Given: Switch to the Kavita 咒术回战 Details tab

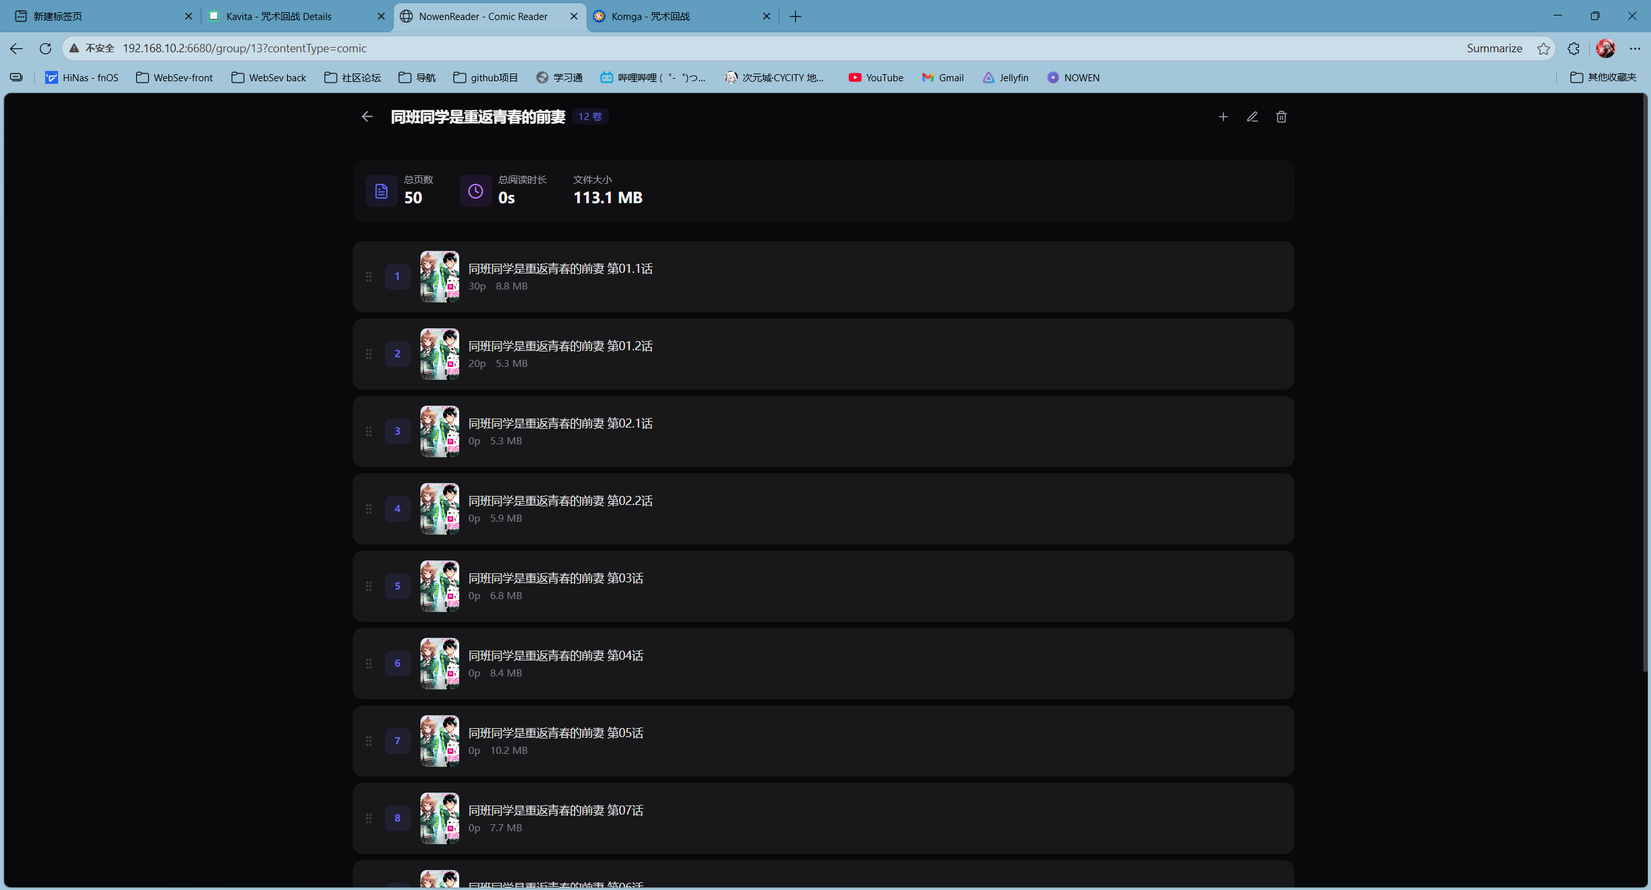Looking at the screenshot, I should pyautogui.click(x=297, y=16).
